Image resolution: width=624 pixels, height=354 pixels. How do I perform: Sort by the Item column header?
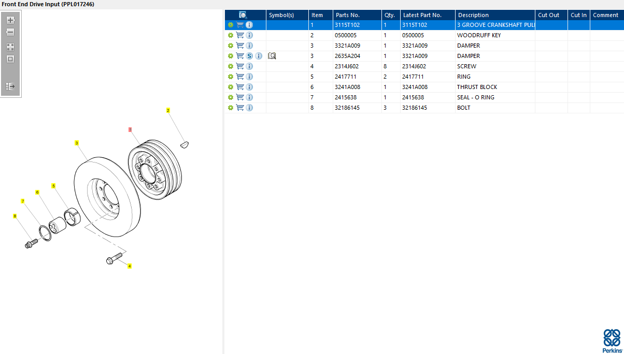pos(321,15)
